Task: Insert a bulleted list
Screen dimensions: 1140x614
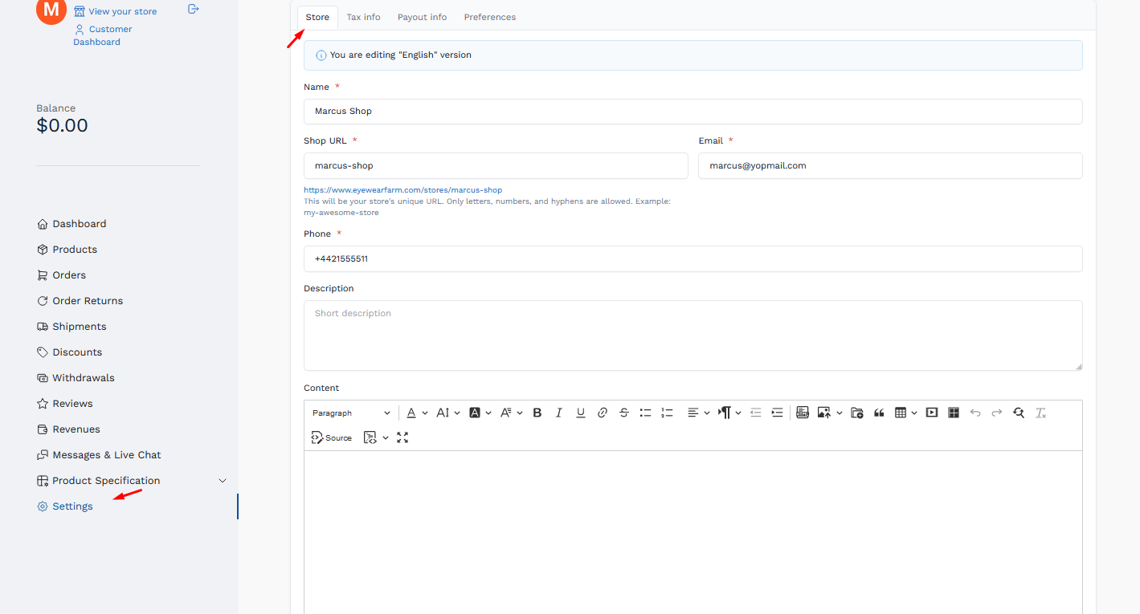Action: 645,413
